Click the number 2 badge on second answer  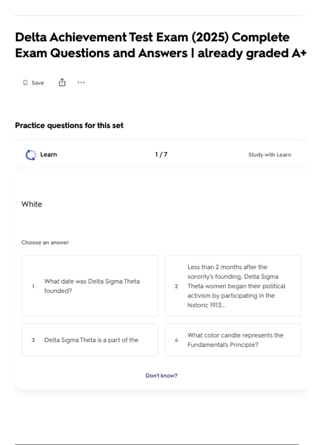[x=176, y=286]
